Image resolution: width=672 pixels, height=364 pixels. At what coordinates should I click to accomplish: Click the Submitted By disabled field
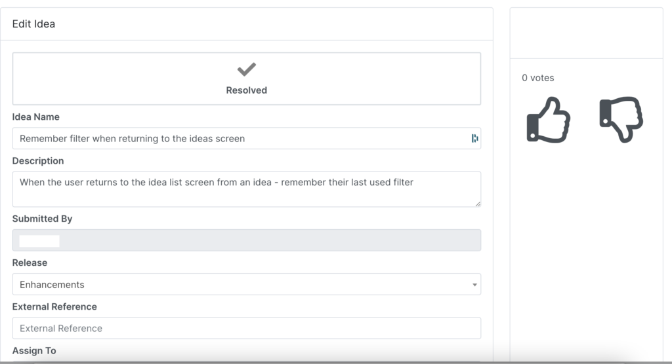pyautogui.click(x=247, y=240)
